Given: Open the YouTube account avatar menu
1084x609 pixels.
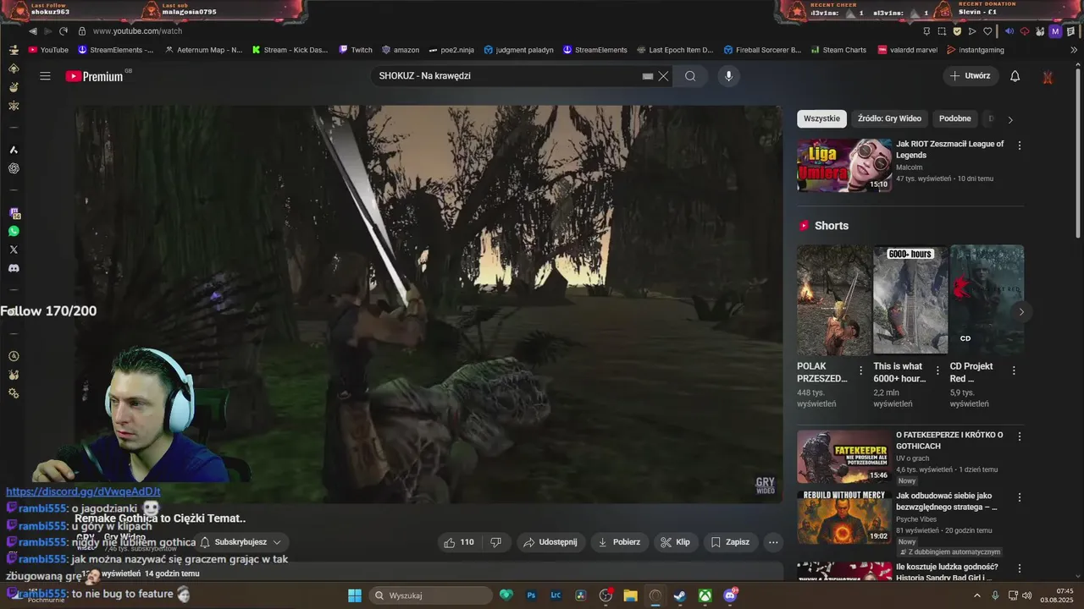Looking at the screenshot, I should point(1048,76).
